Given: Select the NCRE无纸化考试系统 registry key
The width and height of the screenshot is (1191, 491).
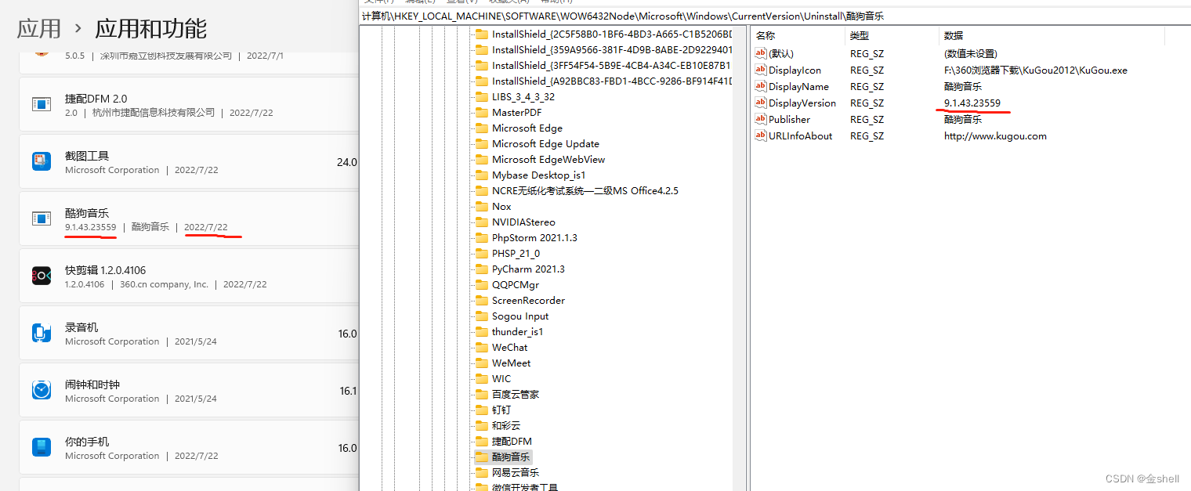Looking at the screenshot, I should [x=585, y=191].
